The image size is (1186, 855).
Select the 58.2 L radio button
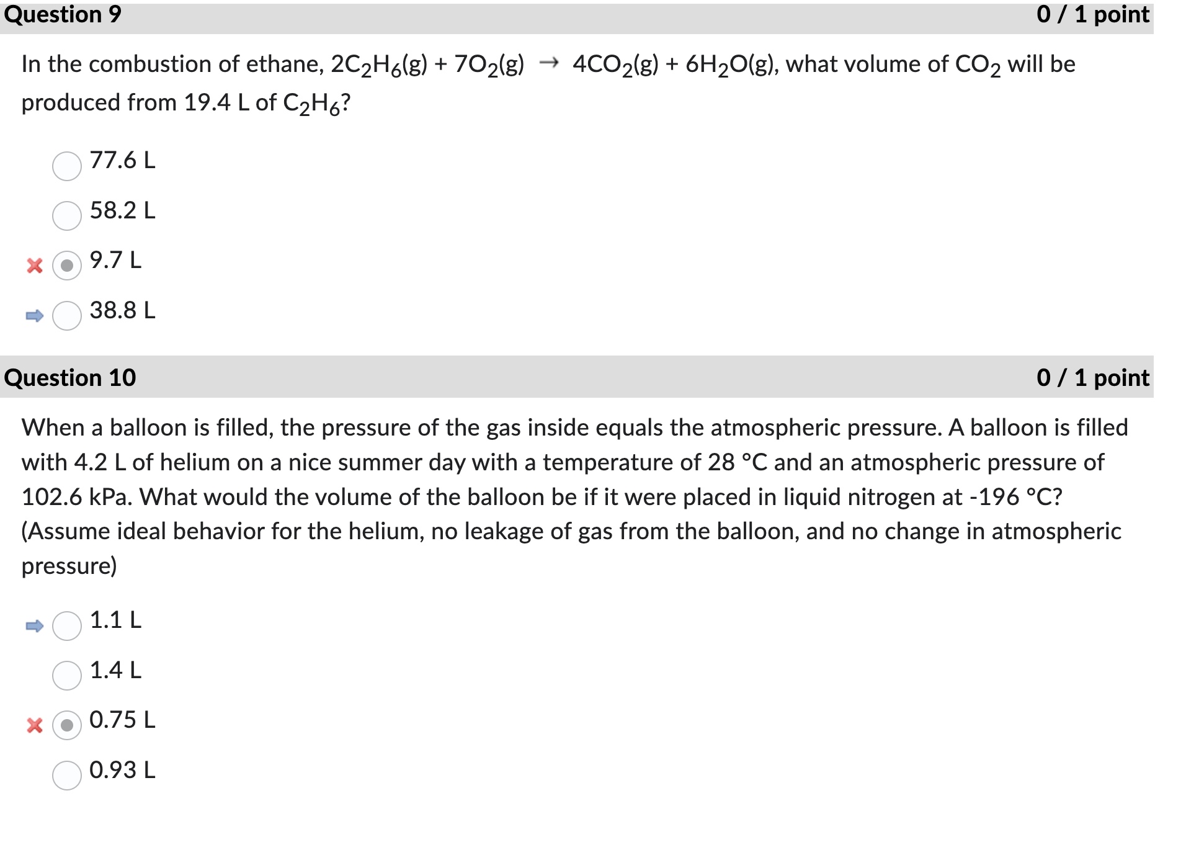point(66,217)
